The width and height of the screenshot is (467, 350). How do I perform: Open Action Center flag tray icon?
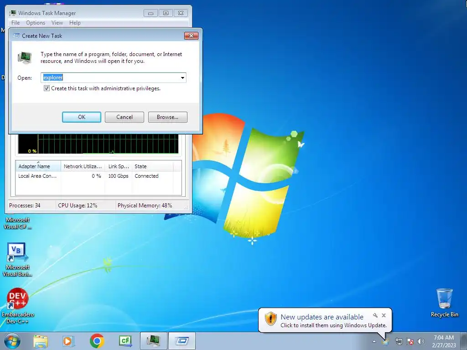click(x=410, y=341)
